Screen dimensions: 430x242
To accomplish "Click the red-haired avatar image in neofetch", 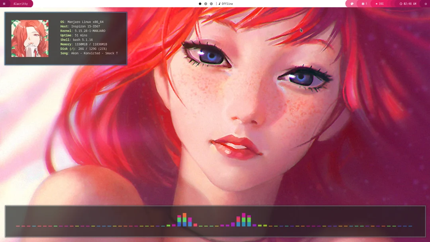I will pyautogui.click(x=30, y=38).
